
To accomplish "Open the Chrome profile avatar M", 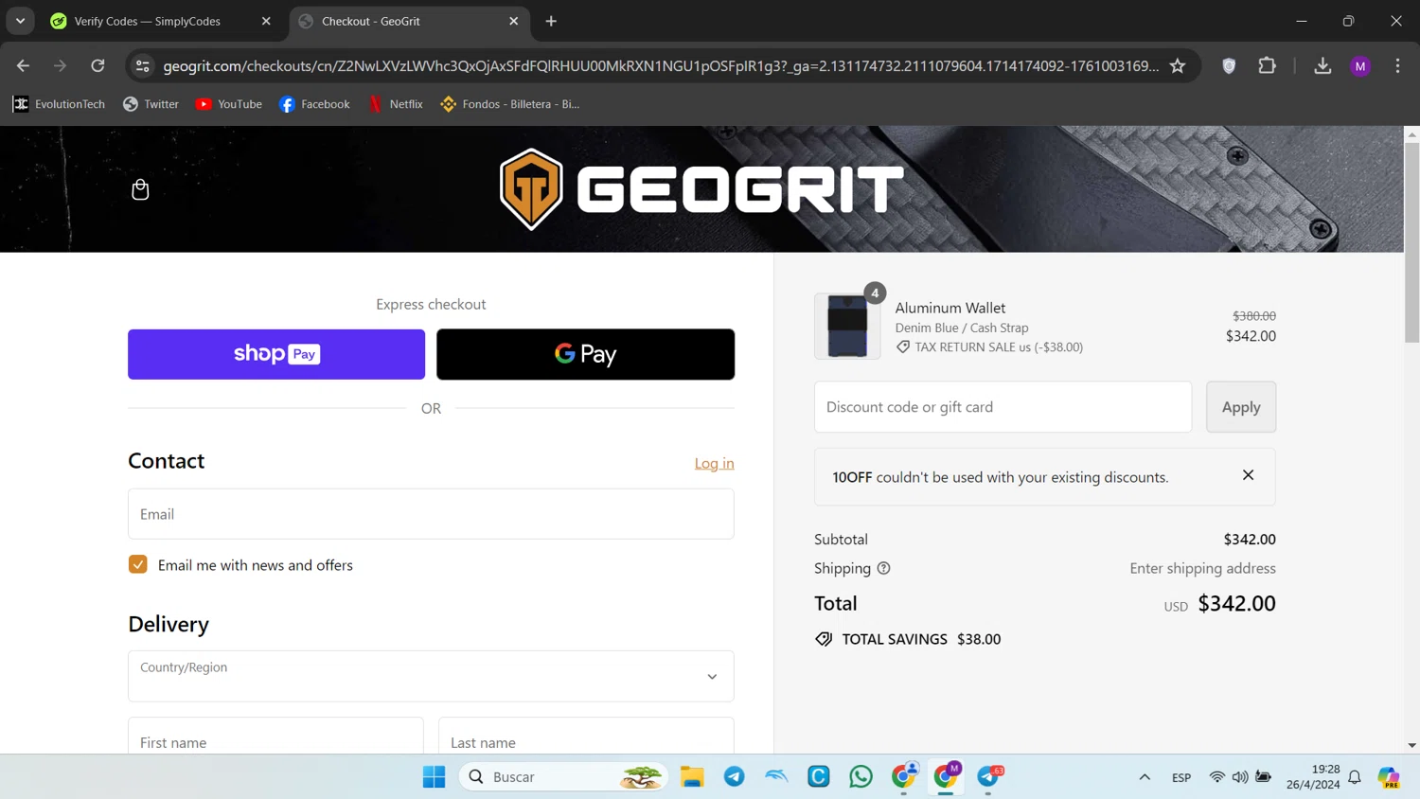I will [1360, 65].
